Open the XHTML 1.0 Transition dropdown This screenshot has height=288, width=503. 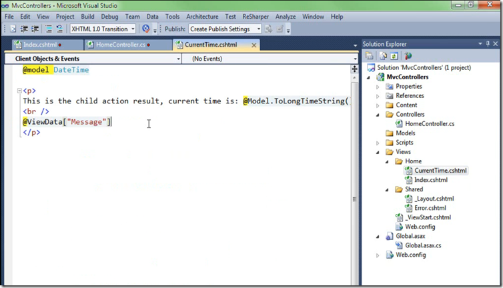(x=133, y=29)
